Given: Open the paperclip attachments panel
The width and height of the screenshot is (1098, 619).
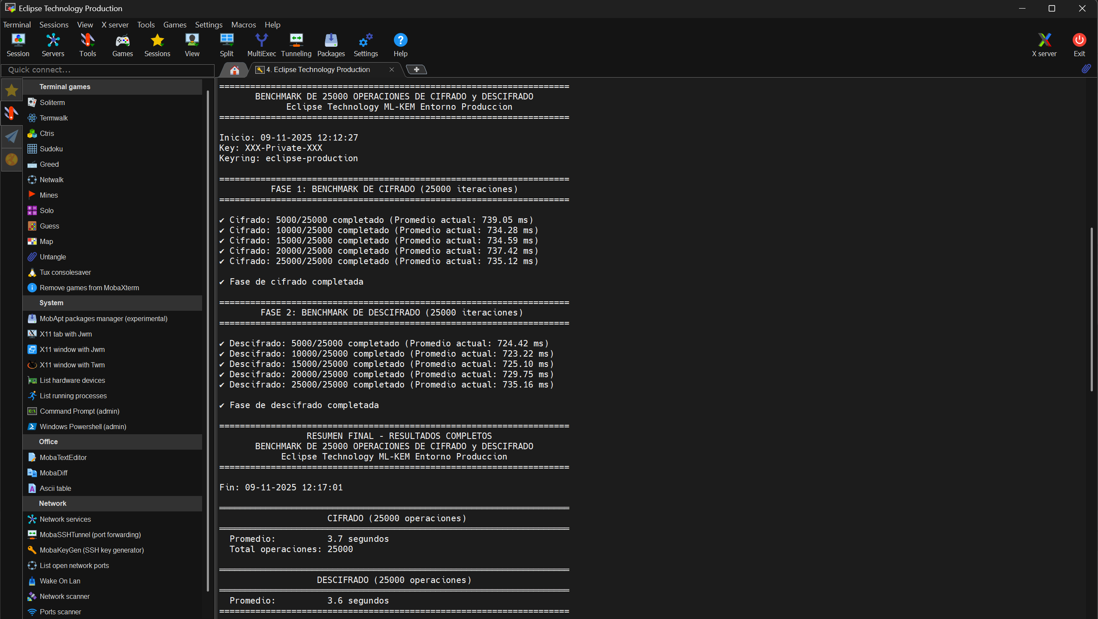Looking at the screenshot, I should tap(1086, 69).
